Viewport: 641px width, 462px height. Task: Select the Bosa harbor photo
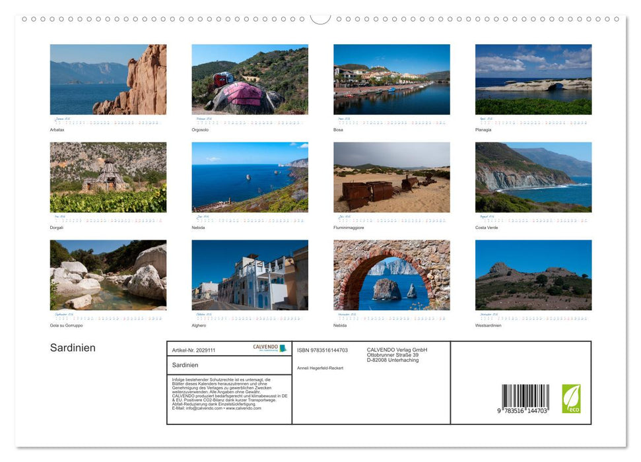391,79
